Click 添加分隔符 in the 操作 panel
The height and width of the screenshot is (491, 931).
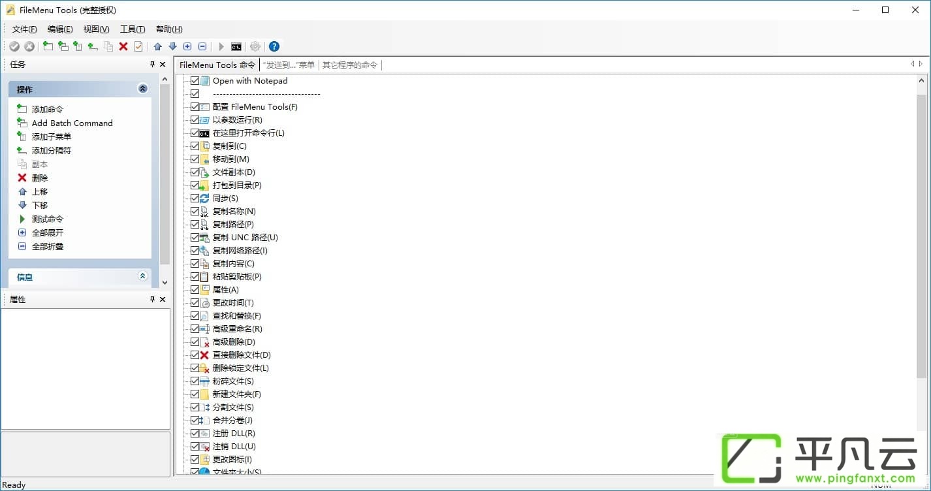(52, 150)
